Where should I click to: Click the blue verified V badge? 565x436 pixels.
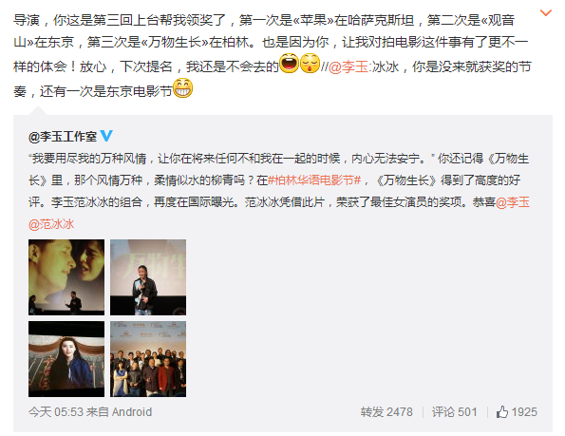click(x=106, y=136)
